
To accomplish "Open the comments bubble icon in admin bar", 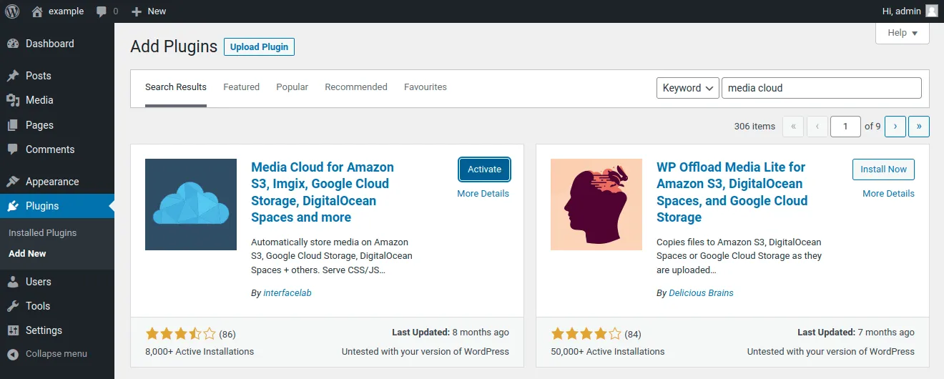I will click(x=102, y=11).
